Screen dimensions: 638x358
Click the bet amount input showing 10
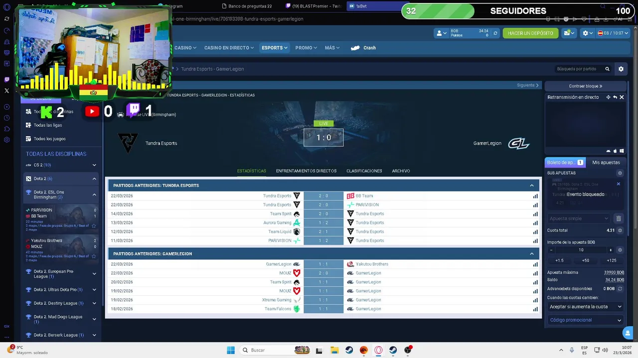tap(581, 250)
